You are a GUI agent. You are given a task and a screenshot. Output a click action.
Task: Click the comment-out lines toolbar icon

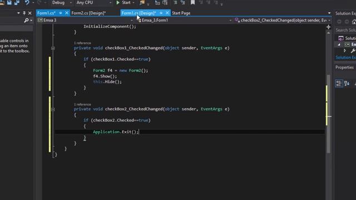(x=175, y=3)
